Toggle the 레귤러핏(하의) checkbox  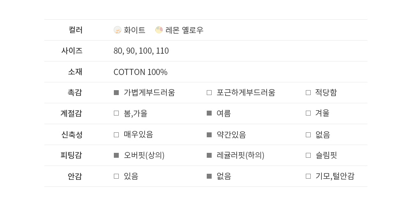[x=209, y=155]
